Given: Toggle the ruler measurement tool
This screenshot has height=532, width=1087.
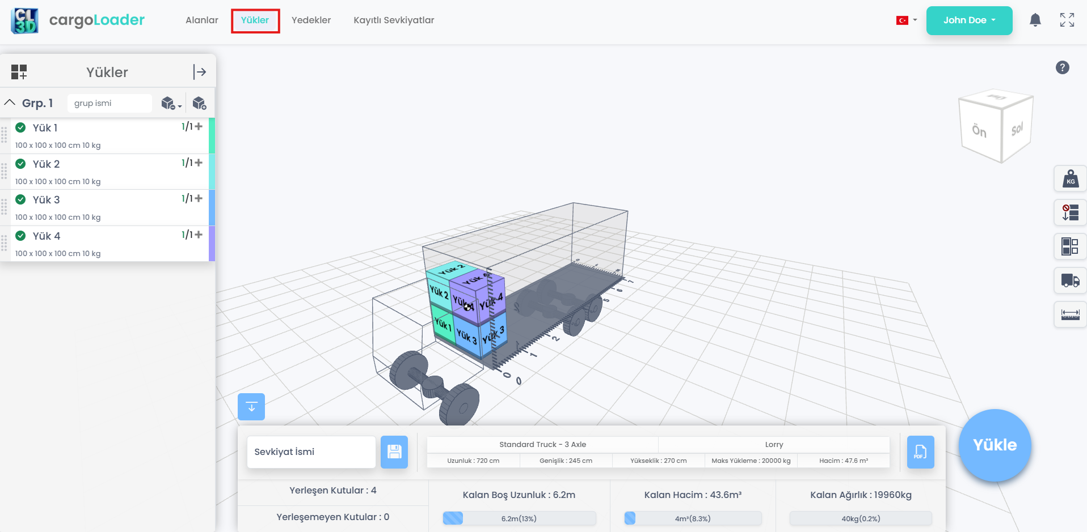Looking at the screenshot, I should pos(1070,314).
